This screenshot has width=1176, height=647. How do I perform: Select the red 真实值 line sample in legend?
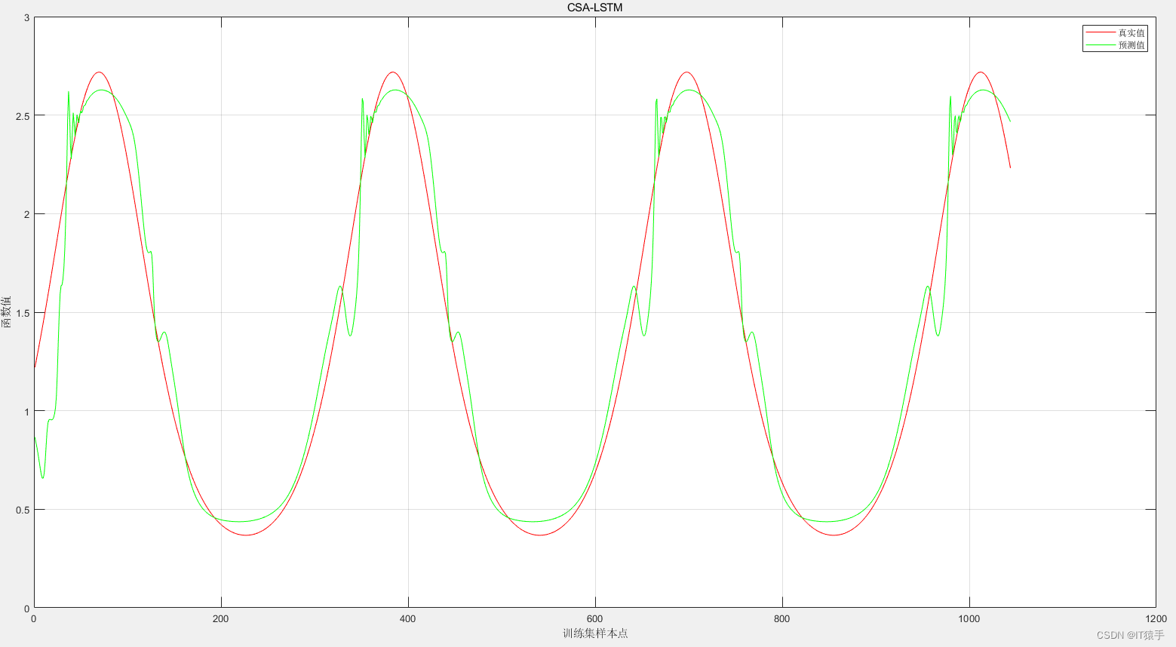pos(1101,32)
